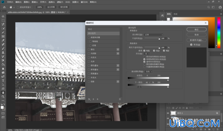Click the Fit Screen (适合屏幕) button

click(x=51, y=7)
